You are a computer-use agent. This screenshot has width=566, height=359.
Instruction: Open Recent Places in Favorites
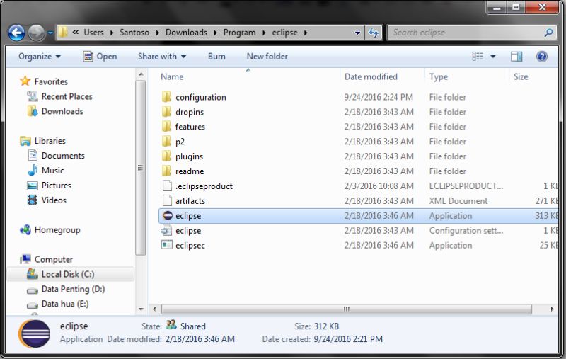click(67, 96)
